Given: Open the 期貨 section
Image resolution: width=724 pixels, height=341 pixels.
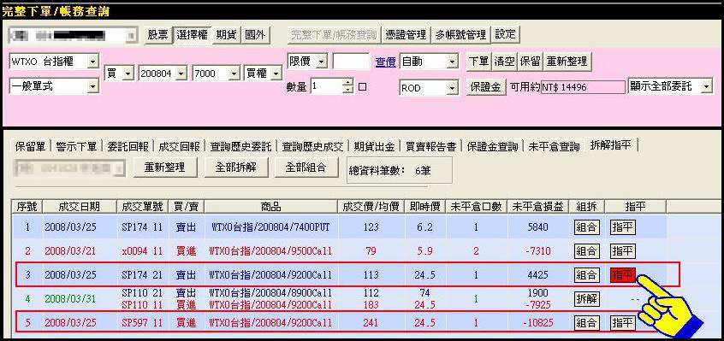Looking at the screenshot, I should pyautogui.click(x=226, y=35).
